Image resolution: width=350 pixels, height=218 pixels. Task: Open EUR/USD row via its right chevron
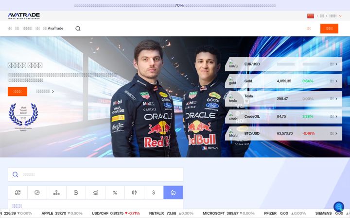pyautogui.click(x=336, y=64)
